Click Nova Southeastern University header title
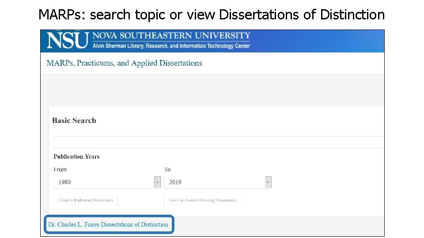Viewport: 424px width, 238px height. [171, 36]
